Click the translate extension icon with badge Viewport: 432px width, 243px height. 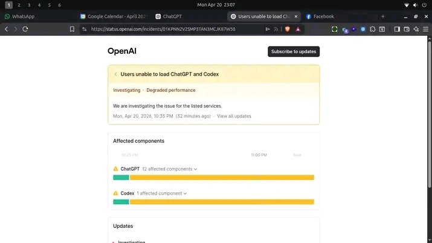pos(345,30)
